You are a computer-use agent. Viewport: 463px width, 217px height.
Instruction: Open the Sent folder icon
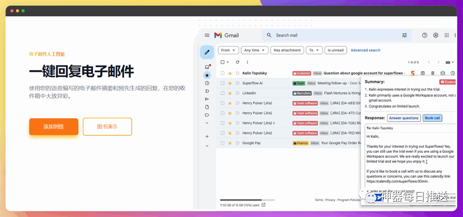(x=207, y=99)
